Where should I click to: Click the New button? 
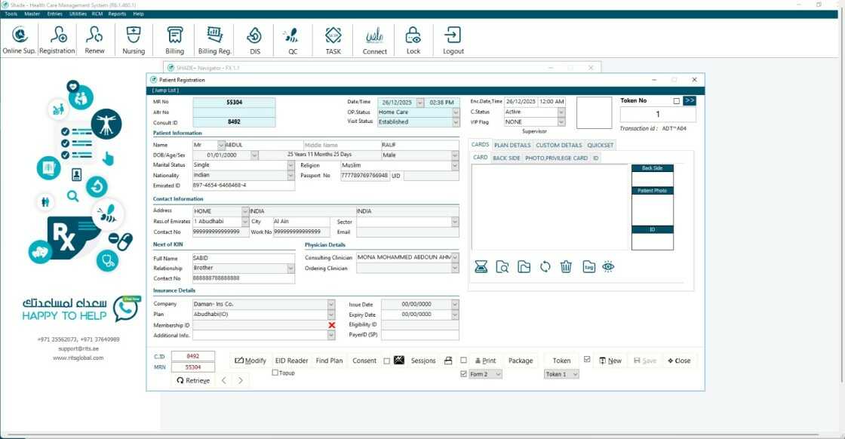click(x=610, y=361)
